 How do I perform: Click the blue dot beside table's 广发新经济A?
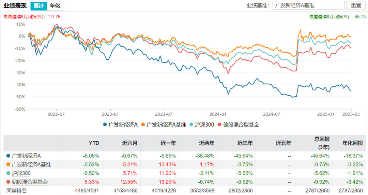click(8, 156)
